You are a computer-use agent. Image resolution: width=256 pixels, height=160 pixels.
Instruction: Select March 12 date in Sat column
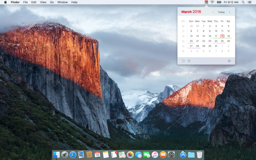228,31
